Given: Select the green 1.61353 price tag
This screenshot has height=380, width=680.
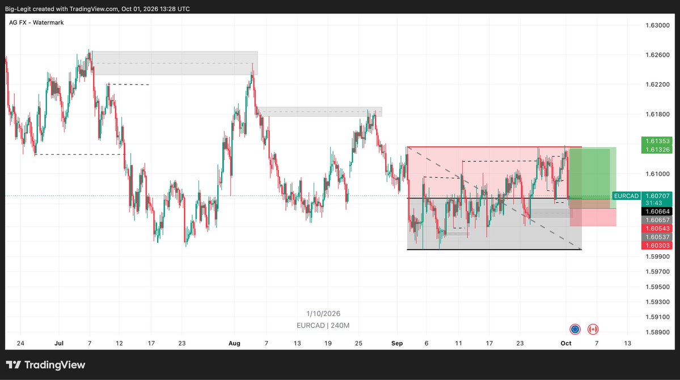Looking at the screenshot, I should tap(657, 141).
